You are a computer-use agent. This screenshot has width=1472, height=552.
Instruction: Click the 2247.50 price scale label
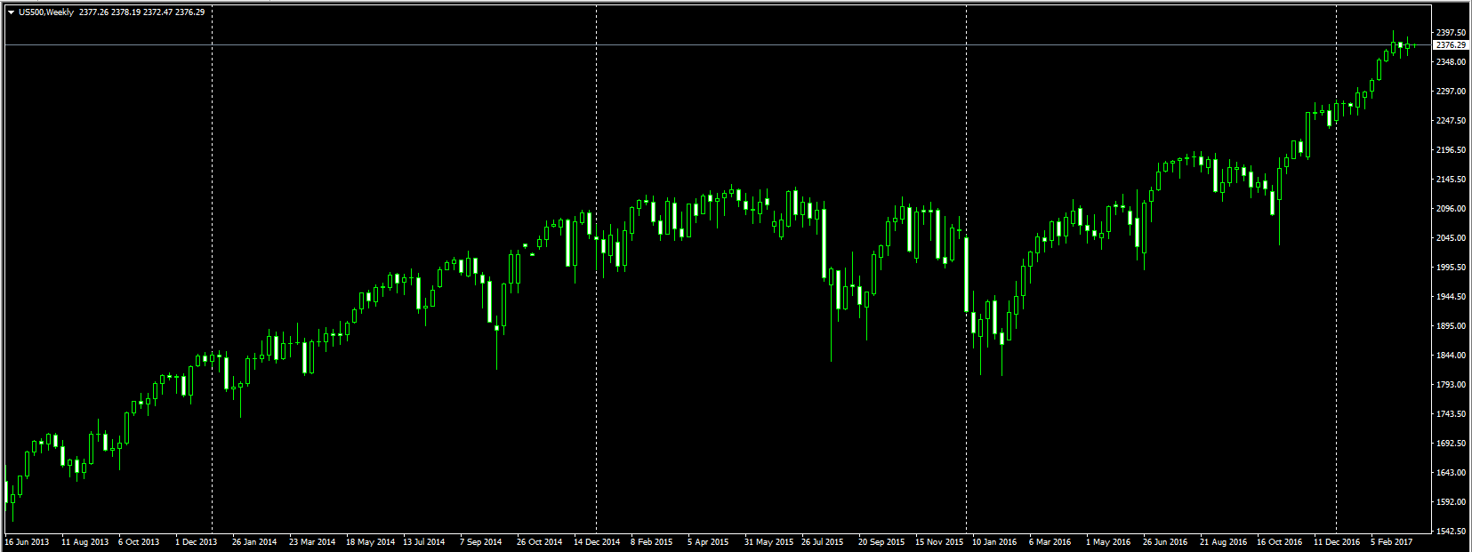coord(1451,121)
